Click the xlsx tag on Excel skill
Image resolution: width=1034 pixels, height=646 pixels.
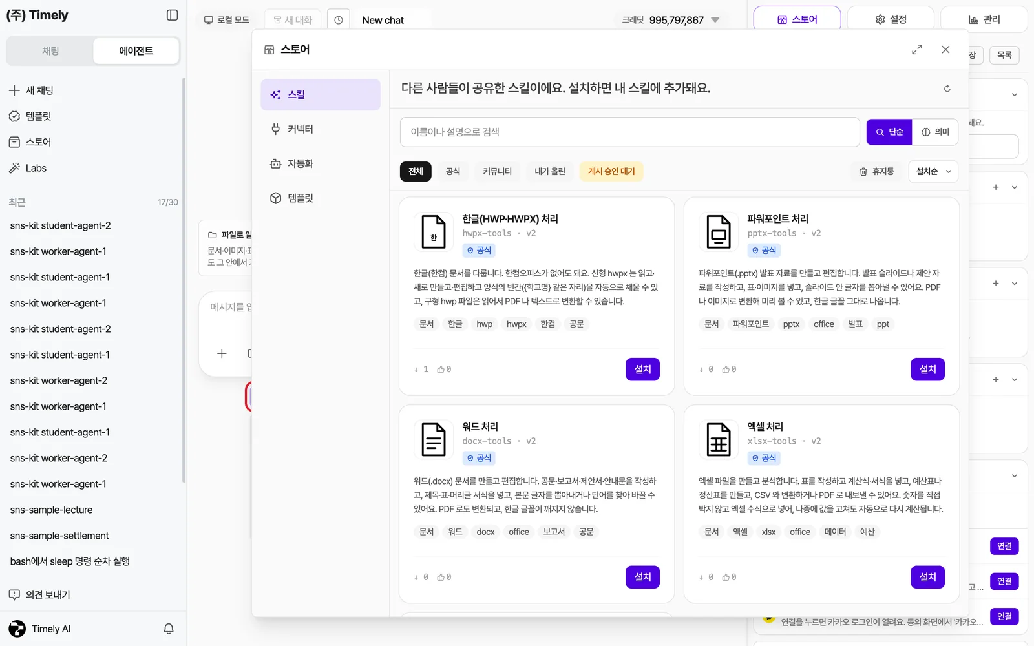pyautogui.click(x=768, y=532)
